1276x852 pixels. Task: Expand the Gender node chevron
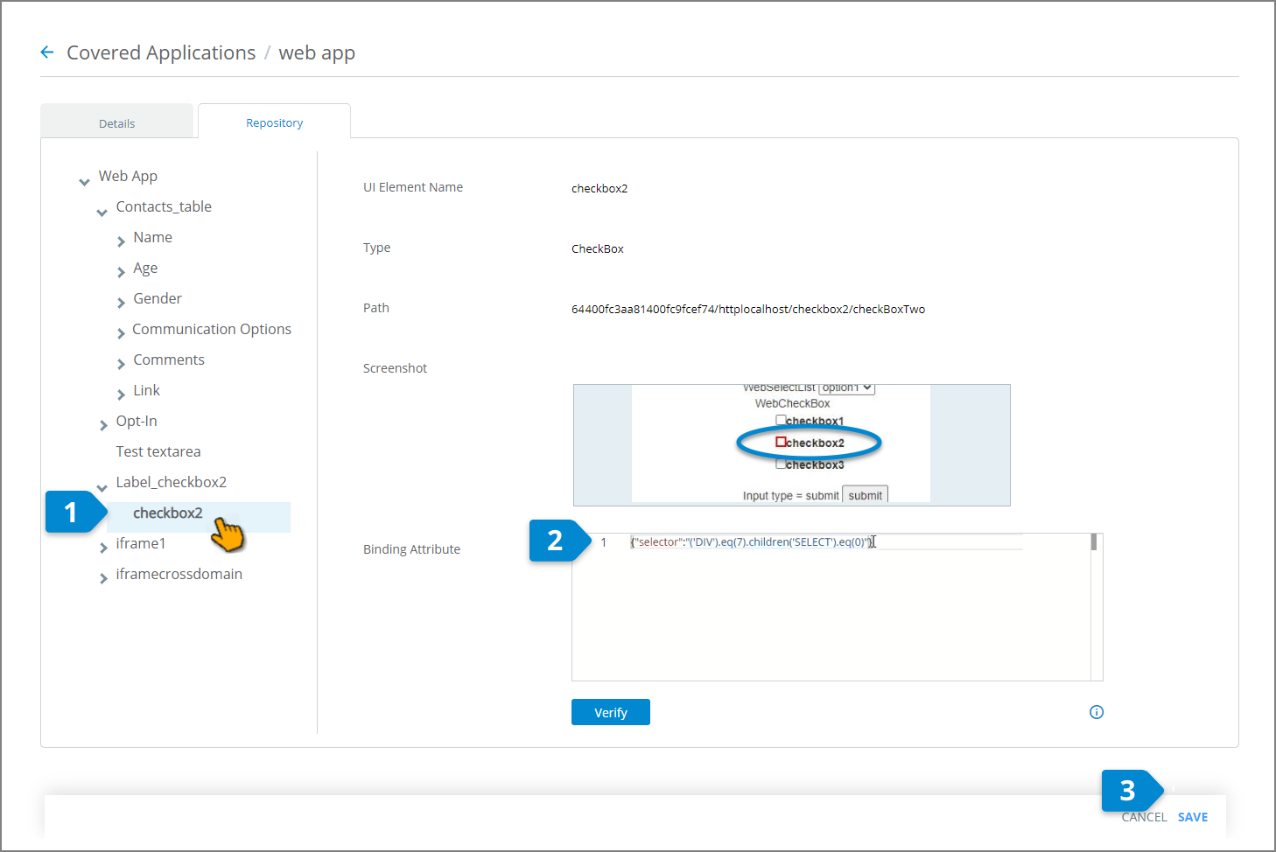[121, 303]
